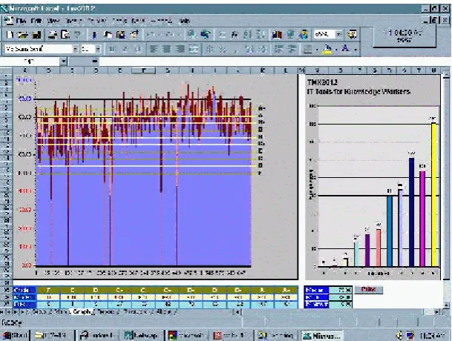Apply Percent Style formatting icon
The image size is (452, 341).
223,49
